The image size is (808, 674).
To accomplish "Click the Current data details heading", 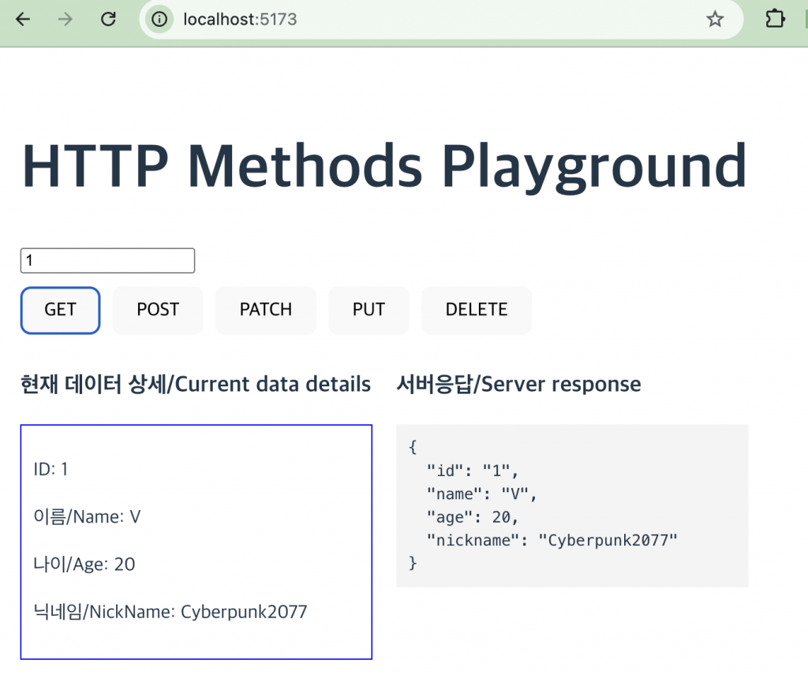I will pyautogui.click(x=196, y=384).
